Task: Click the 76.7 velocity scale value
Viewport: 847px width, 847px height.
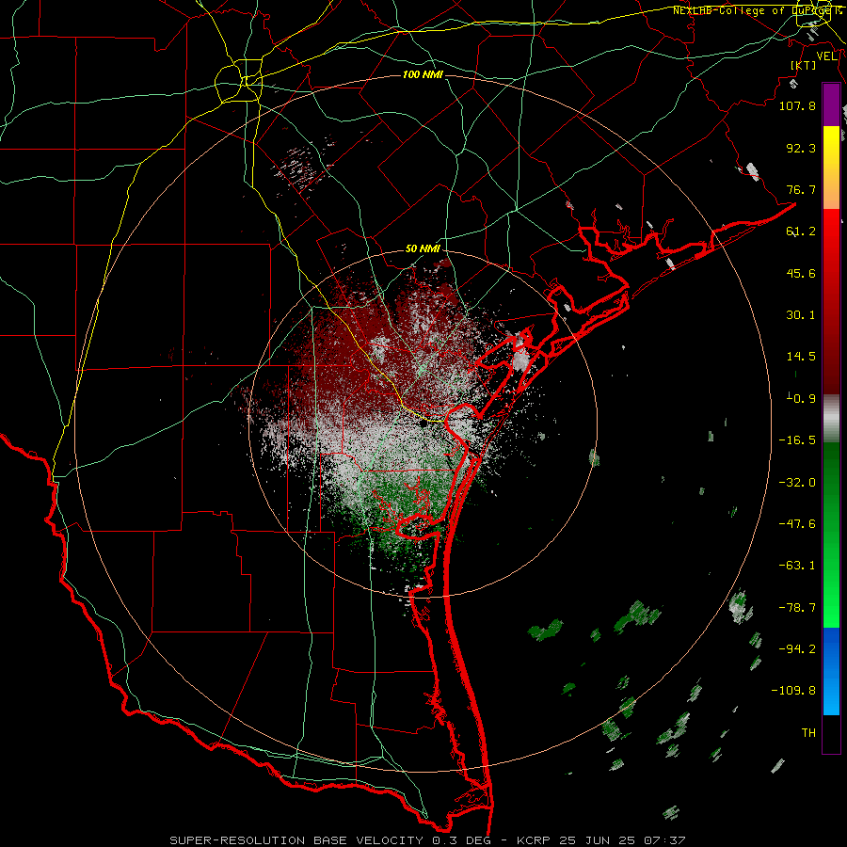Action: [801, 189]
